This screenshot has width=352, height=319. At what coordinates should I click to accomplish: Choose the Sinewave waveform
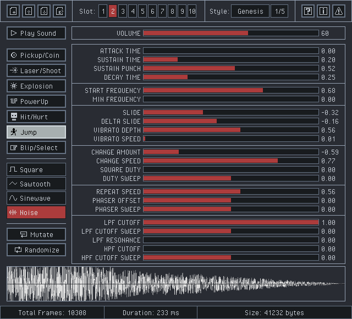click(x=36, y=198)
